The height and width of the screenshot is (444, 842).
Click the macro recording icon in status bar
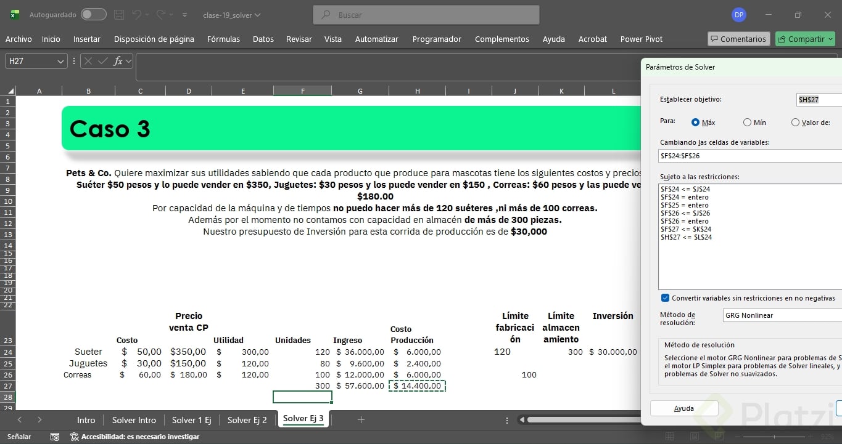tap(55, 437)
